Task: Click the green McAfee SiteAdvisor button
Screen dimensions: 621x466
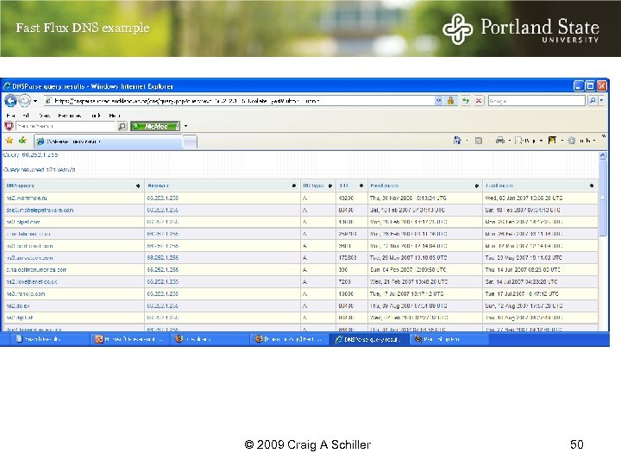Action: click(x=155, y=126)
